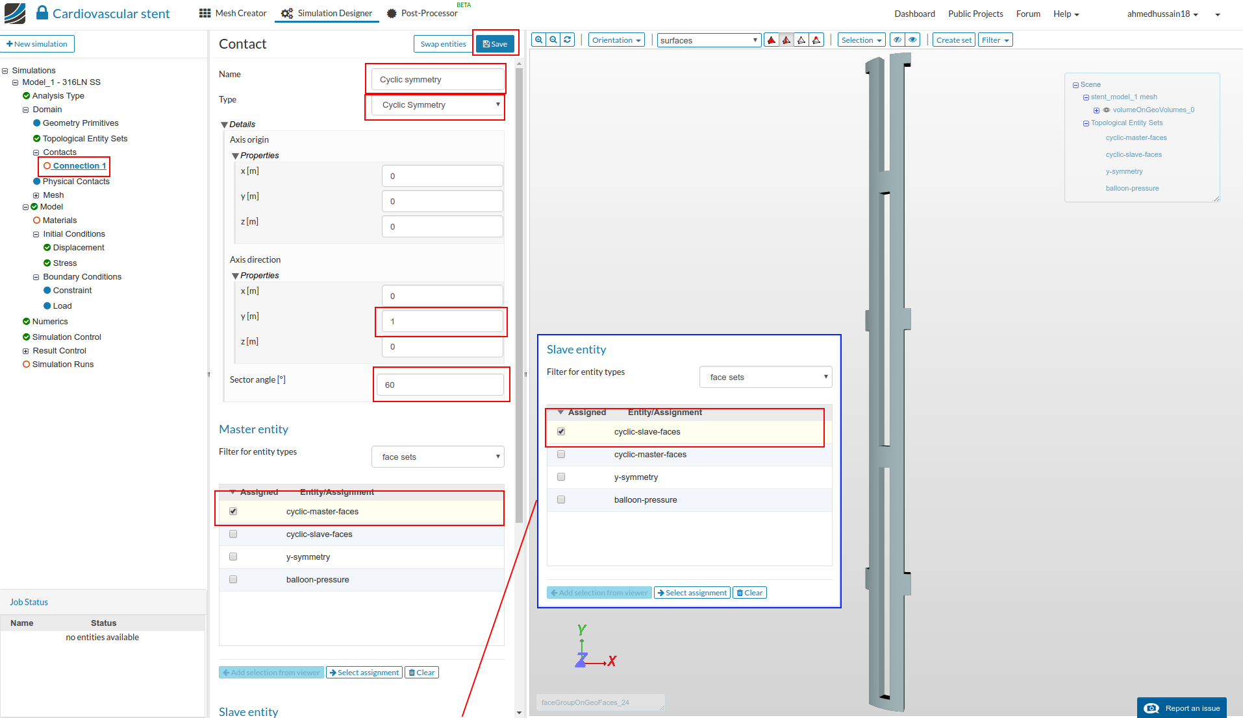The image size is (1243, 718).
Task: Click Swap entities button
Action: coord(443,44)
